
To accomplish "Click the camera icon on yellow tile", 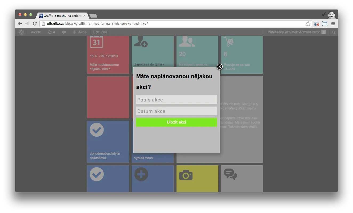I will [x=186, y=175].
